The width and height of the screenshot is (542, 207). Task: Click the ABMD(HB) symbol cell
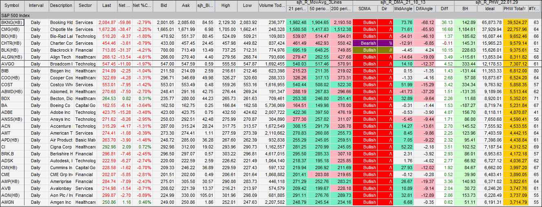12,92
